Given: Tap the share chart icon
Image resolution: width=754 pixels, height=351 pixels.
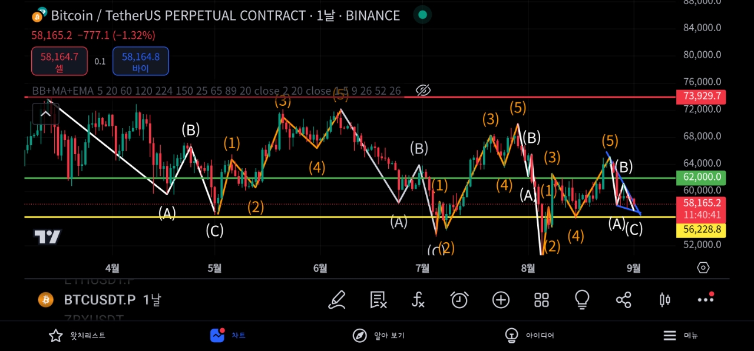Looking at the screenshot, I should pos(623,300).
